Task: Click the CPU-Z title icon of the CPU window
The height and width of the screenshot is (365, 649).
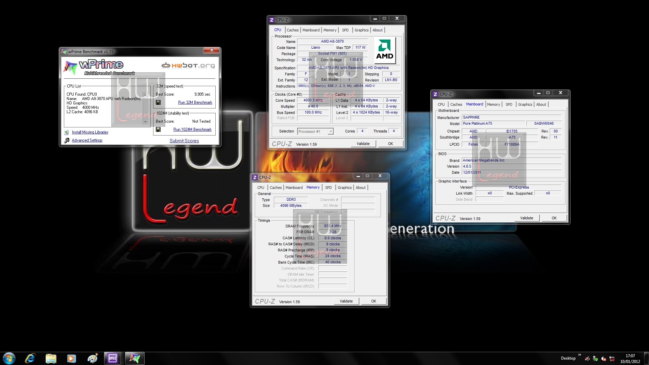Action: click(x=272, y=20)
